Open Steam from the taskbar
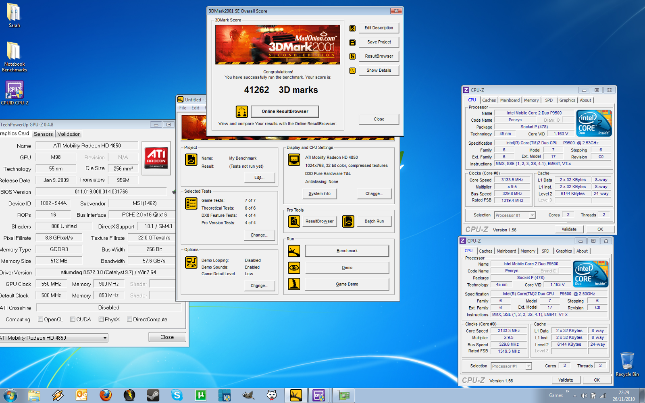This screenshot has width=645, height=403. (153, 395)
